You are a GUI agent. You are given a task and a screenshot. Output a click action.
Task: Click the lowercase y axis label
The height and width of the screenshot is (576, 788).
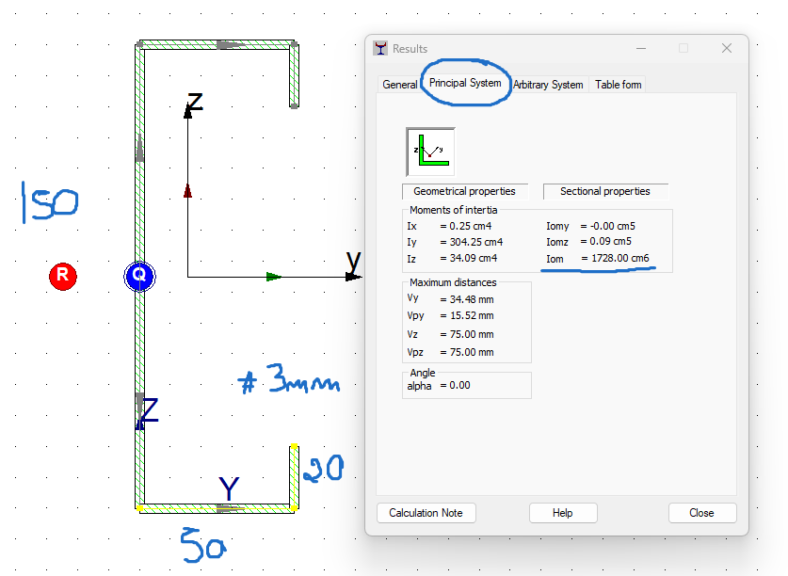click(354, 261)
